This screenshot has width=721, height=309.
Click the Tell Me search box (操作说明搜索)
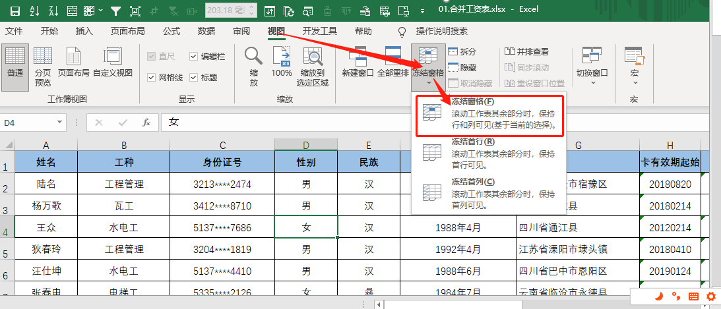tap(442, 31)
